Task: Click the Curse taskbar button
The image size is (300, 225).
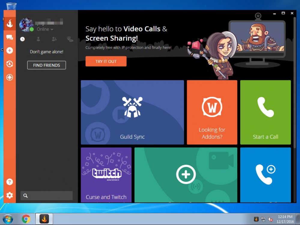Action: pyautogui.click(x=44, y=219)
